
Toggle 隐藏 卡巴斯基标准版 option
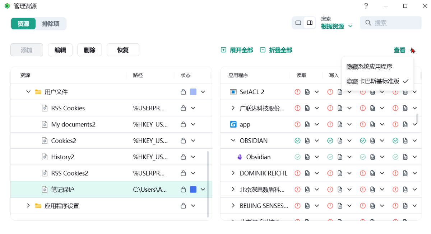click(377, 81)
